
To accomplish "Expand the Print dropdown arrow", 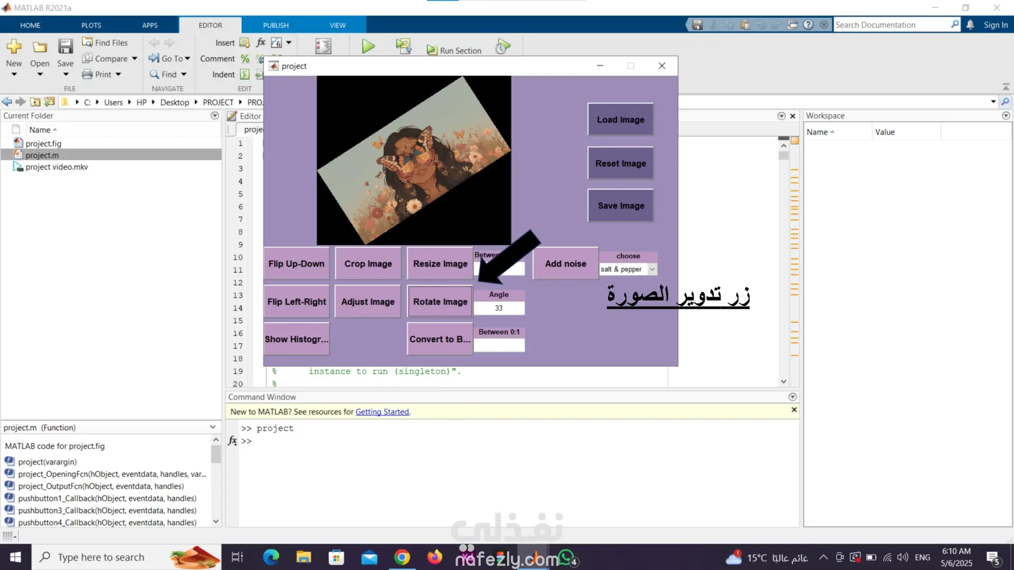I will tap(118, 74).
